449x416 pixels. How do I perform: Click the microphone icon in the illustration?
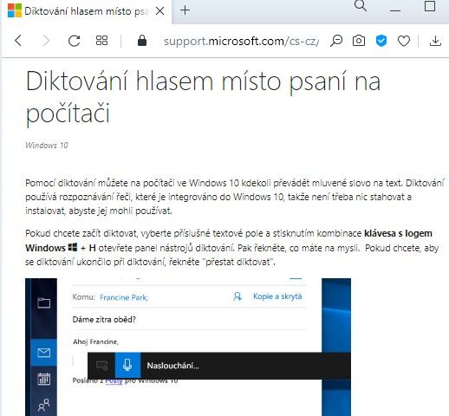coord(127,365)
